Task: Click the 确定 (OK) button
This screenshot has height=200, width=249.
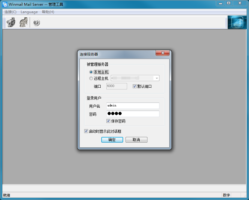Action: click(112, 140)
